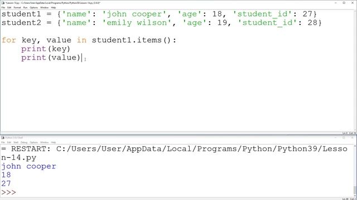Image resolution: width=357 pixels, height=200 pixels.
Task: Open the Window menu in the Shell window
Action: click(45, 142)
